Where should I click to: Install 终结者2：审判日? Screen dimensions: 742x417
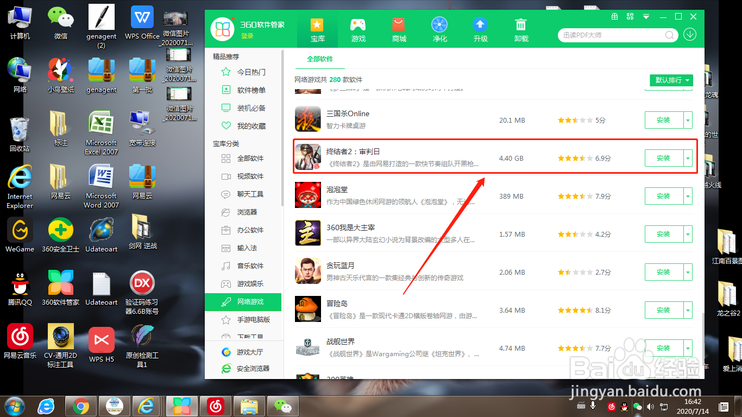click(x=663, y=158)
